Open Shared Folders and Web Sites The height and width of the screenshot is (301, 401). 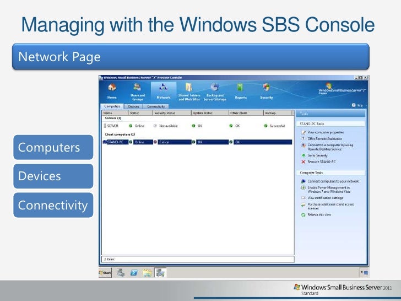189,92
